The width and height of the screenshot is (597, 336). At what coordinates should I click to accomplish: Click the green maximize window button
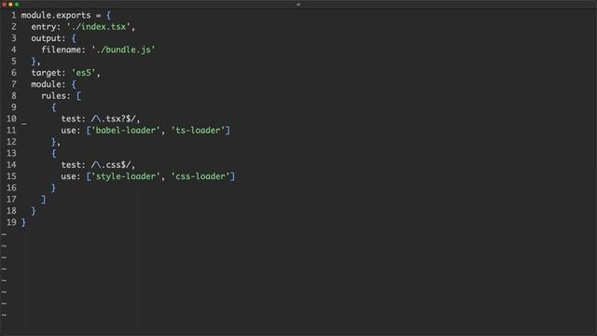point(17,4)
